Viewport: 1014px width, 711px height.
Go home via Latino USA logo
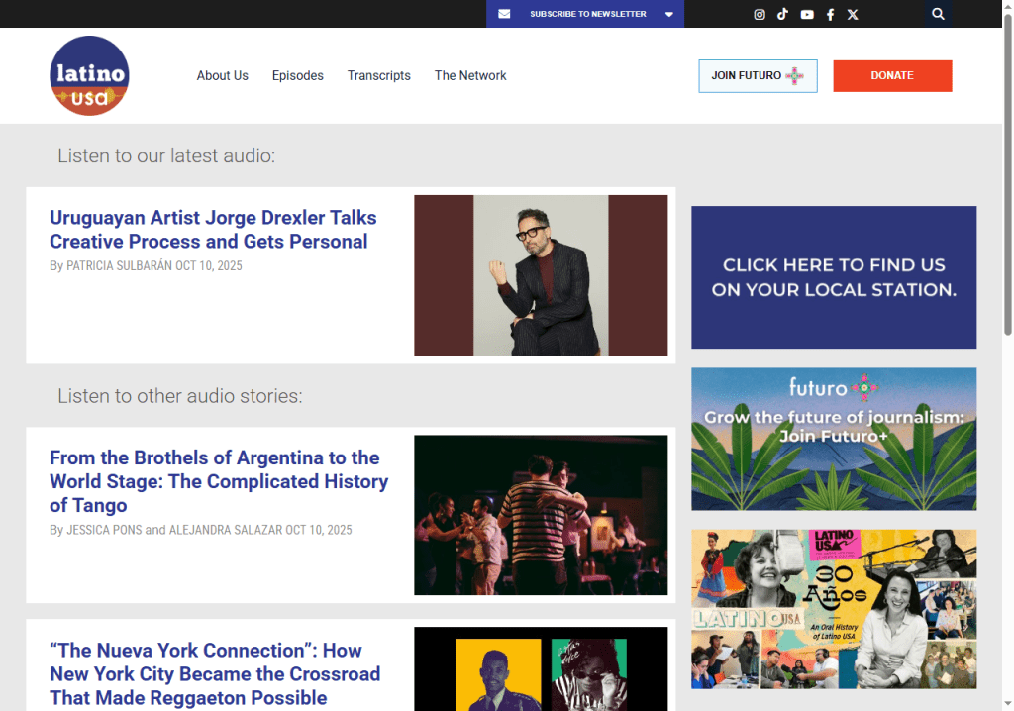pyautogui.click(x=89, y=75)
